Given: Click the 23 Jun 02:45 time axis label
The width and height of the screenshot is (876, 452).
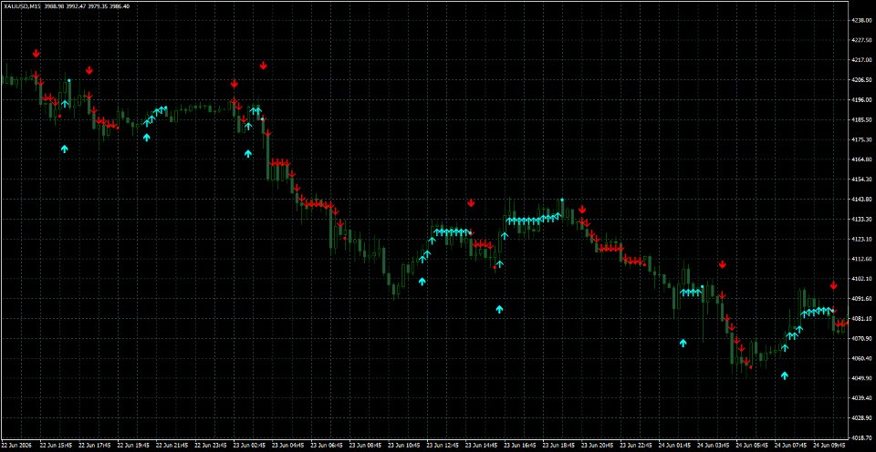Looking at the screenshot, I should click(249, 446).
